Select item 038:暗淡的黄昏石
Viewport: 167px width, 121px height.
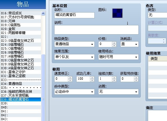point(21,100)
